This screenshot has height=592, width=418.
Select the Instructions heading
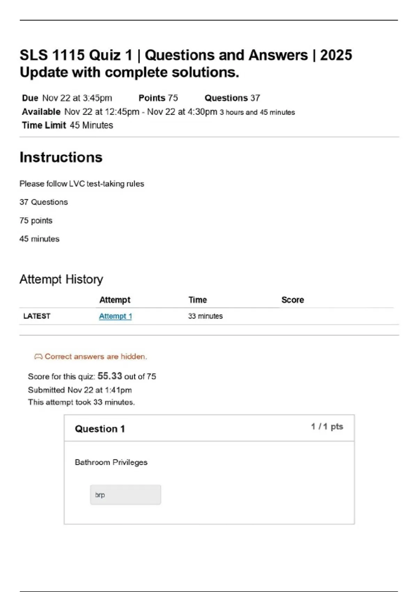coord(61,157)
